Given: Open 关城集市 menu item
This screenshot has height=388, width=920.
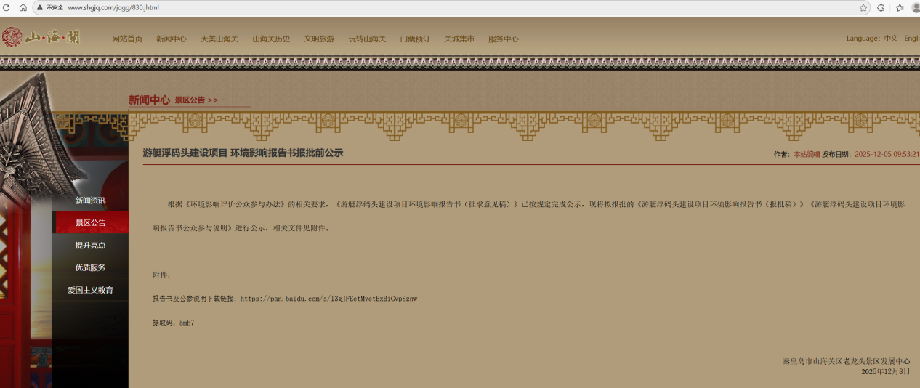Looking at the screenshot, I should click(x=459, y=39).
